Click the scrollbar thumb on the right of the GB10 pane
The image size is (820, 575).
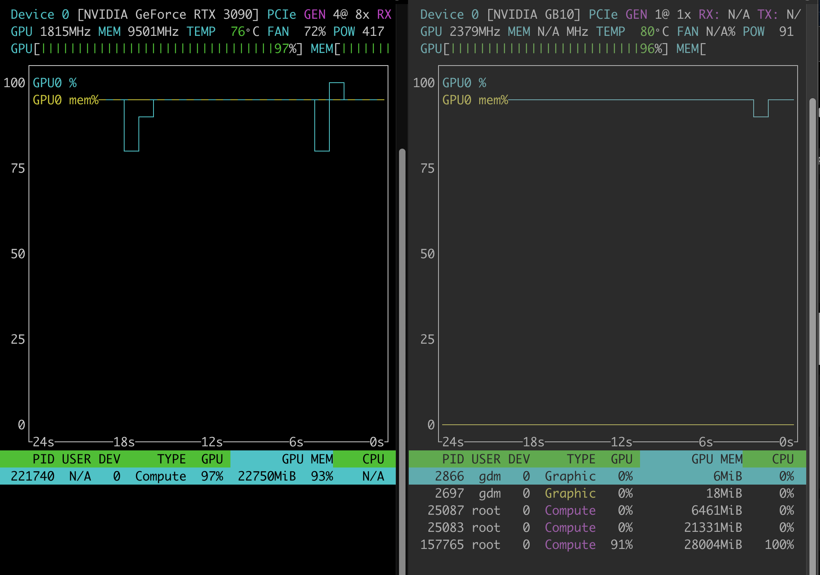tap(813, 336)
